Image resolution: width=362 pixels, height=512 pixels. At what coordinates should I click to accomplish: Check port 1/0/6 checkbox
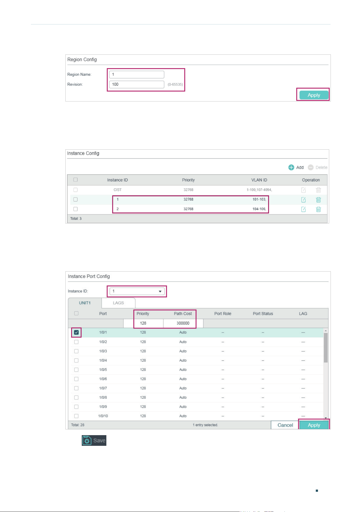(76, 379)
